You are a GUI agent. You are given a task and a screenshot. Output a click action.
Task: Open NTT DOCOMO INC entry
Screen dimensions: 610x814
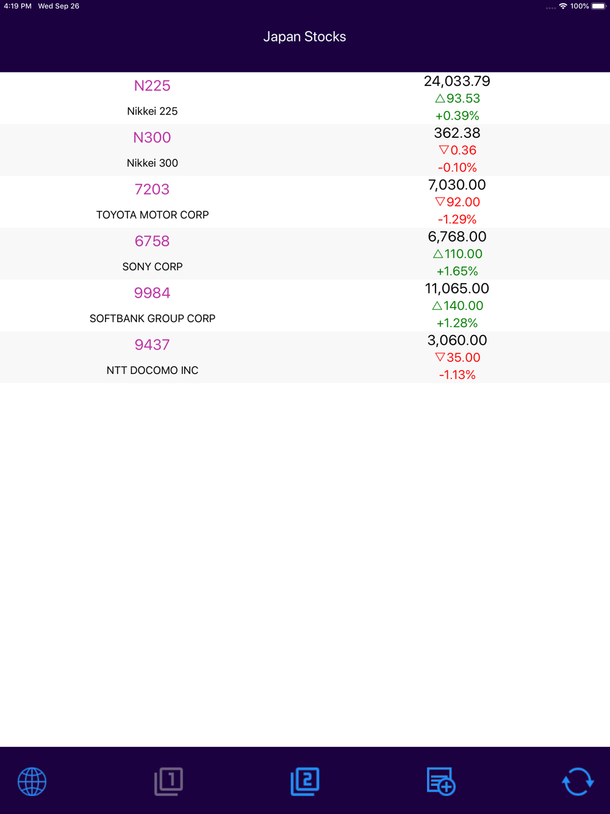click(152, 370)
